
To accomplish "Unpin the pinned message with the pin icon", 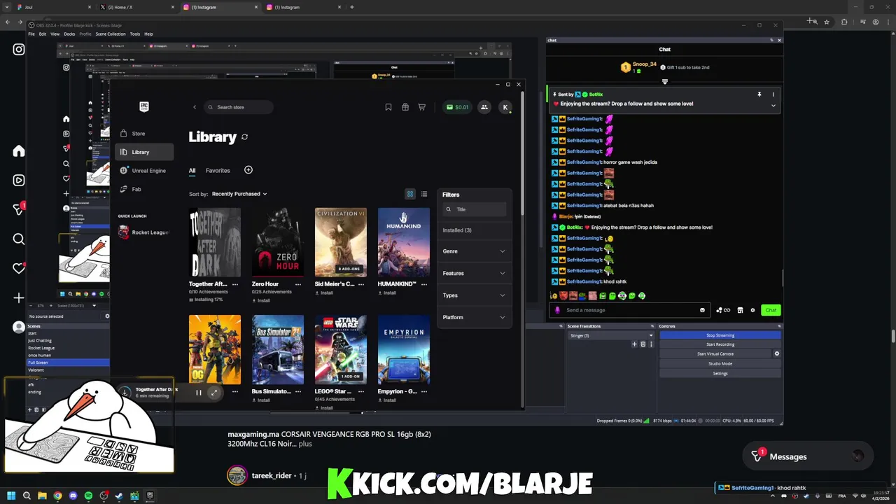I will click(x=759, y=94).
